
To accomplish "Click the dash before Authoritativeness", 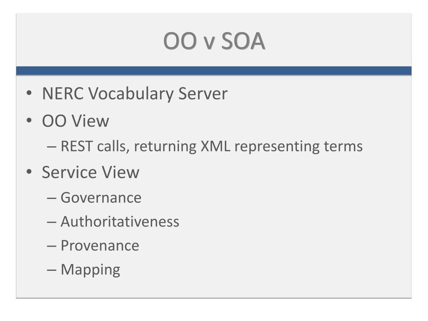I will click(x=51, y=222).
